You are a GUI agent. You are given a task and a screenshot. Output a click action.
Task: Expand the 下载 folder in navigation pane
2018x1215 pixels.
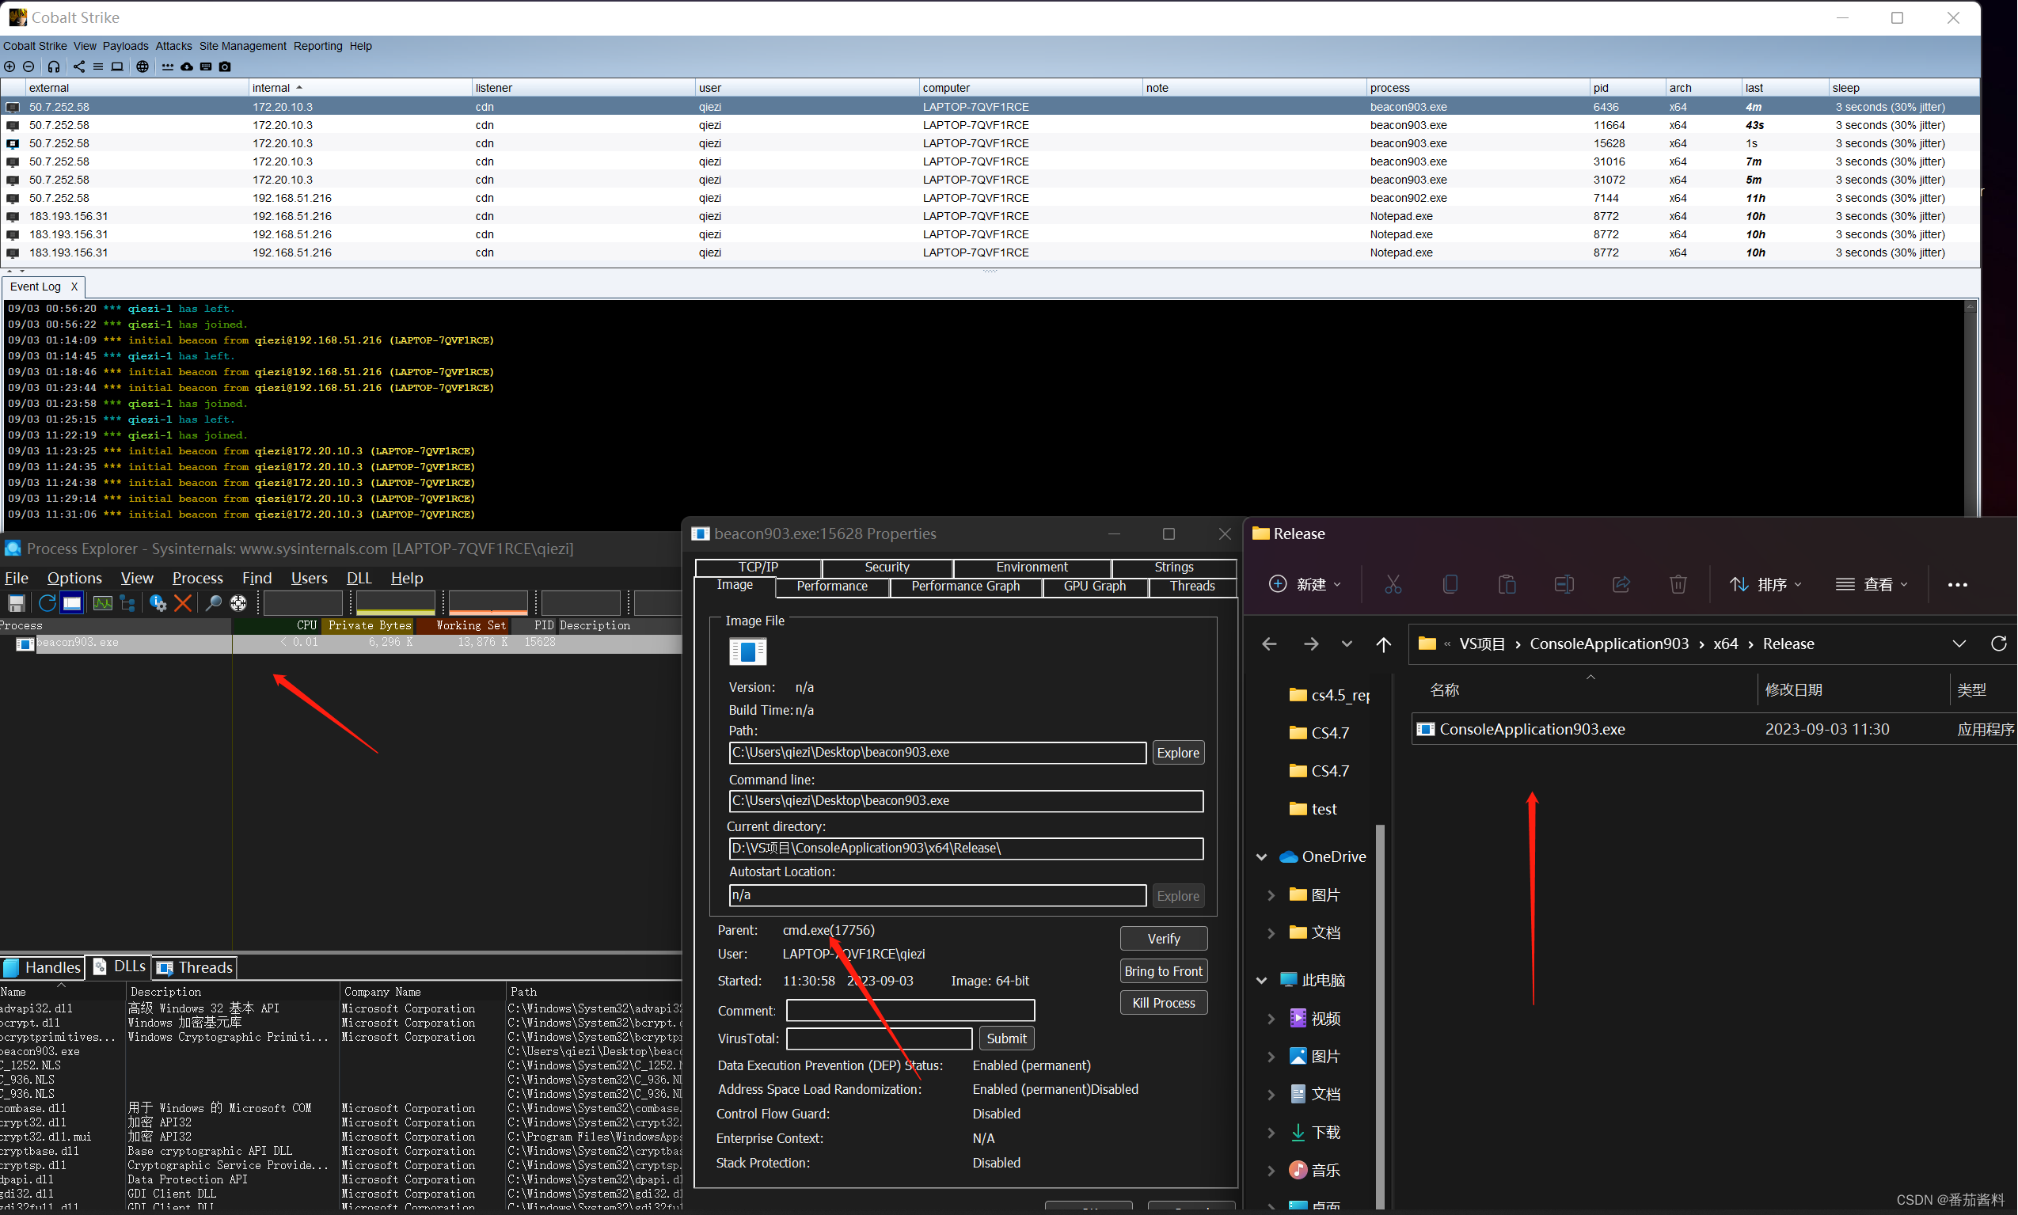click(x=1271, y=1133)
